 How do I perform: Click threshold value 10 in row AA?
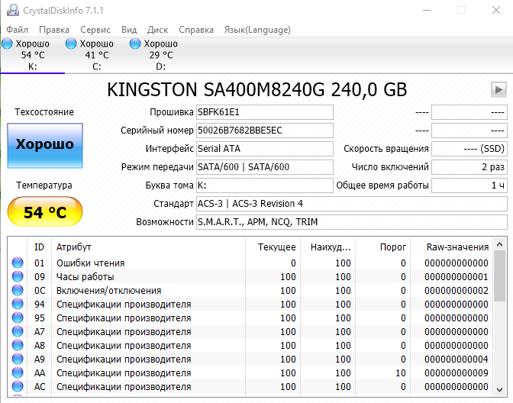401,373
